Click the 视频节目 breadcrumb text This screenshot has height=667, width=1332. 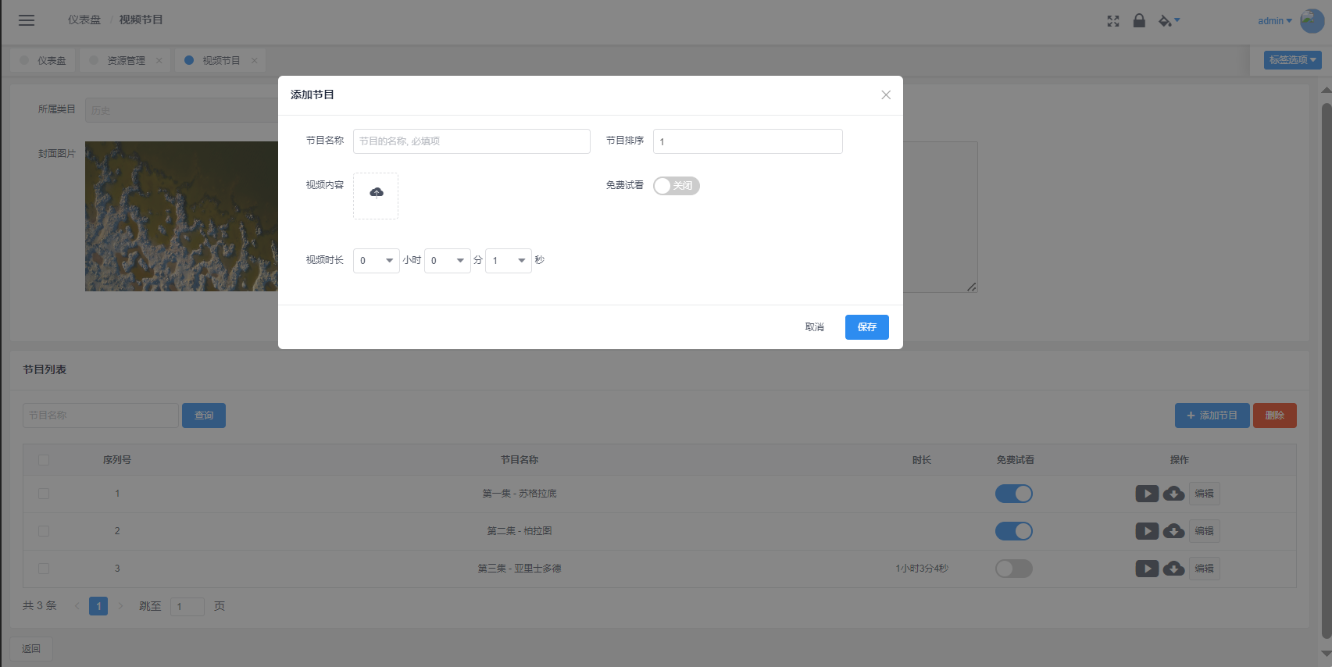(141, 20)
